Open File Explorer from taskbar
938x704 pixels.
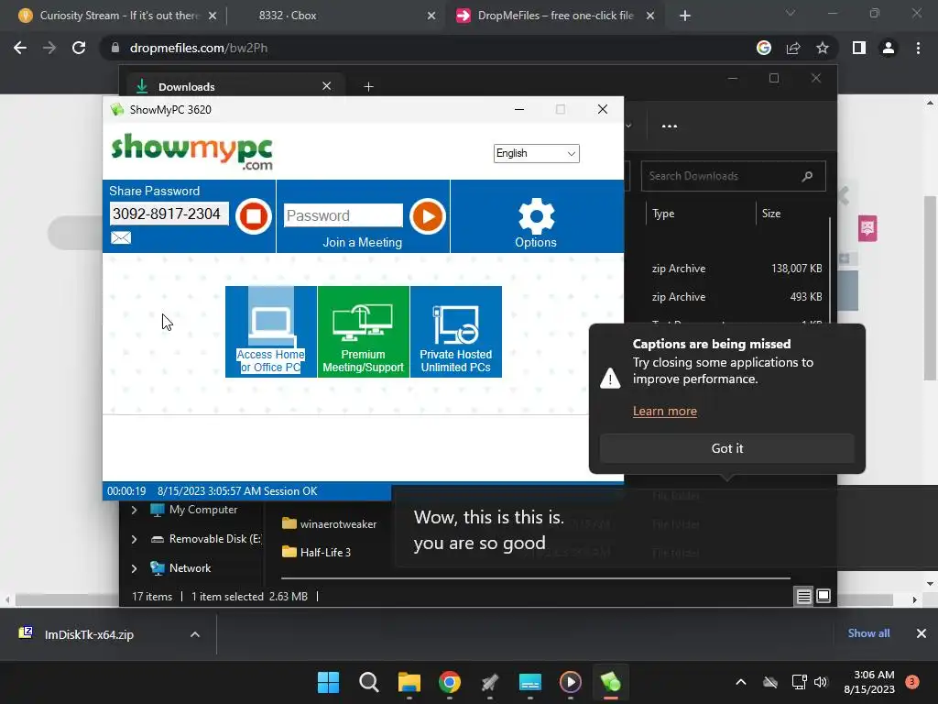coord(409,682)
